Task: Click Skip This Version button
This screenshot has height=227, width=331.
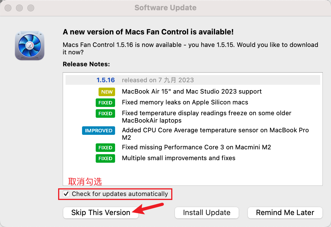Action: (101, 212)
